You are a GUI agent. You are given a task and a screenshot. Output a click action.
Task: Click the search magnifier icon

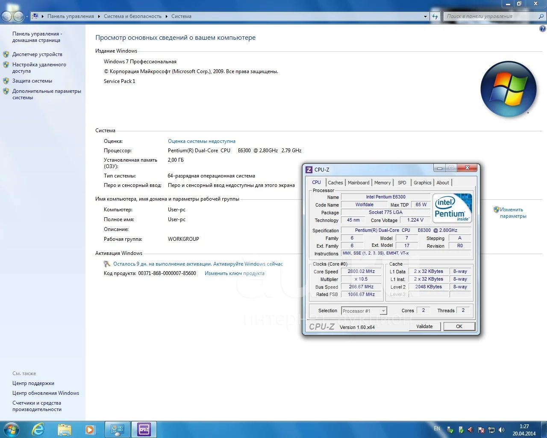tap(541, 16)
